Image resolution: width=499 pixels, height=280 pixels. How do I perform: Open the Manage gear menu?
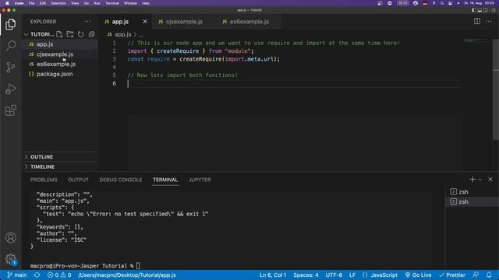coord(10,259)
